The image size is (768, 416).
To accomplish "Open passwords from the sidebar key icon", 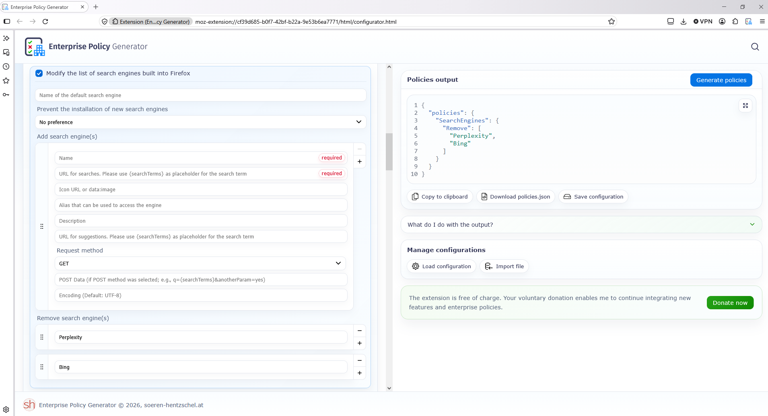I will [6, 95].
